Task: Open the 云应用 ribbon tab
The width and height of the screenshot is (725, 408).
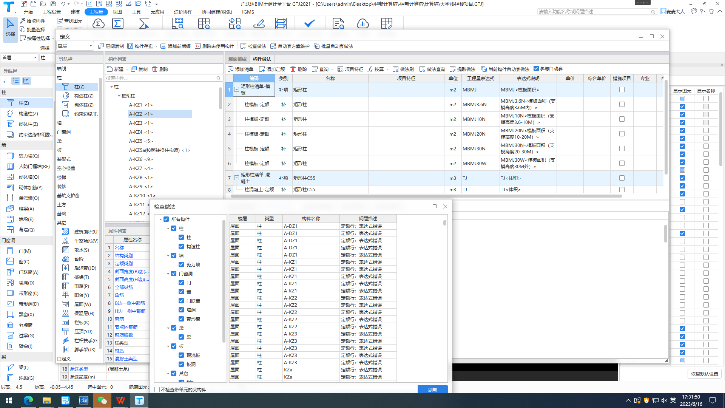Action: 157,12
